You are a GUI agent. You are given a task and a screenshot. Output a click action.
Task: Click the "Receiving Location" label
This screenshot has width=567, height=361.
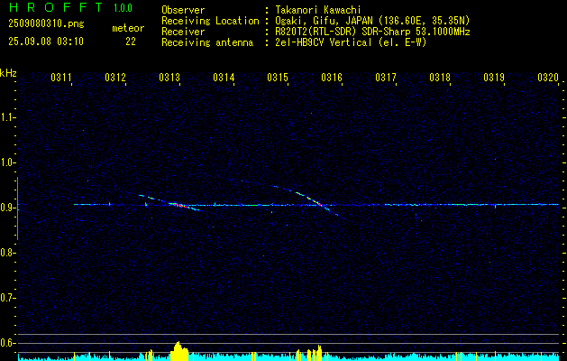point(210,21)
